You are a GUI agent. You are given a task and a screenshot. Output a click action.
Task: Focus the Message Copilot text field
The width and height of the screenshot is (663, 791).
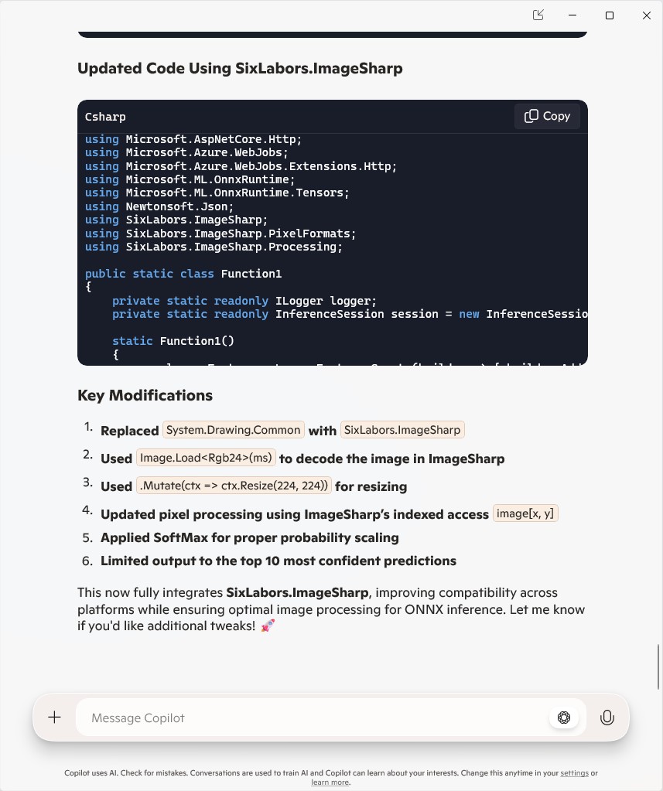click(309, 718)
